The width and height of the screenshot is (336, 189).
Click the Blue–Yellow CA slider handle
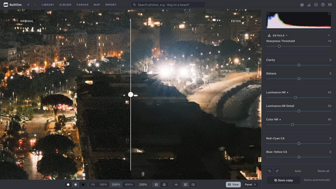299,157
